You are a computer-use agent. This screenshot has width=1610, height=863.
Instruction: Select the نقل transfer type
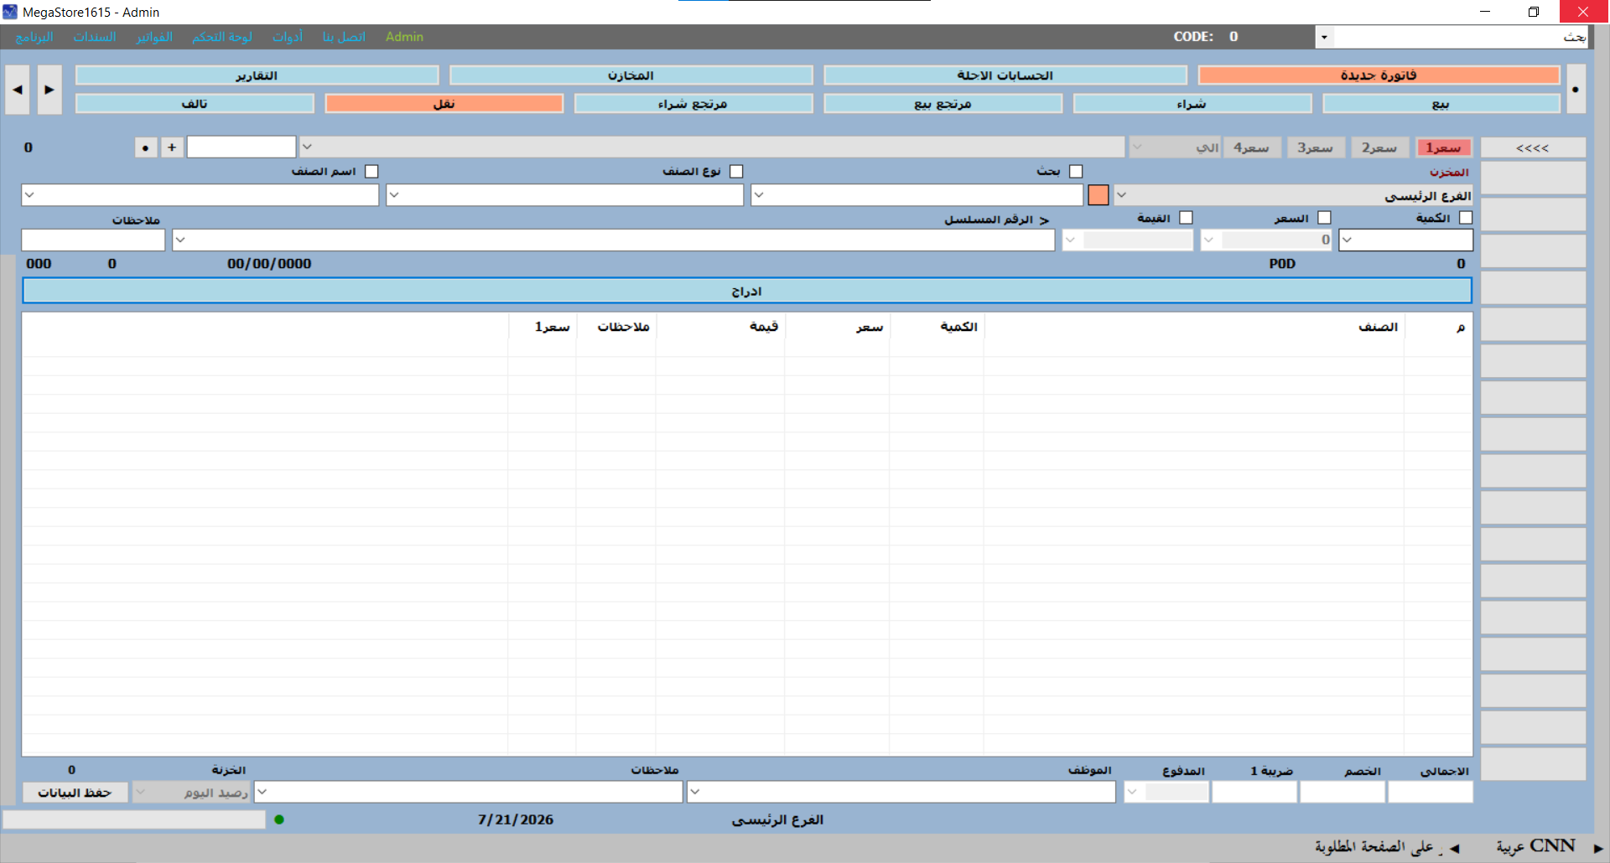444,104
